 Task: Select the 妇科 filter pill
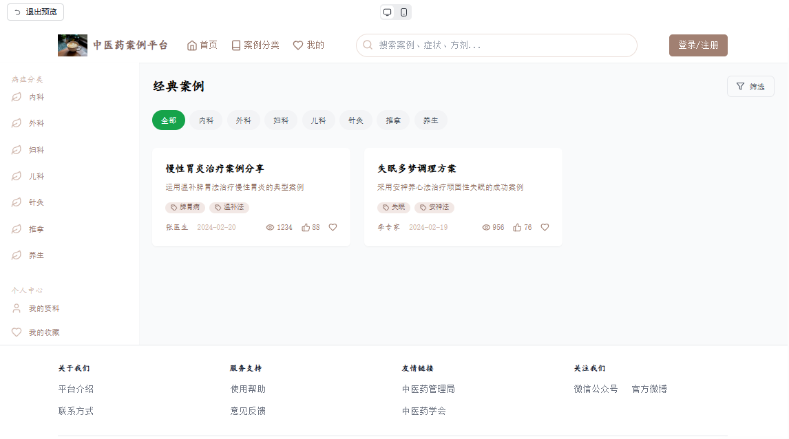click(281, 120)
